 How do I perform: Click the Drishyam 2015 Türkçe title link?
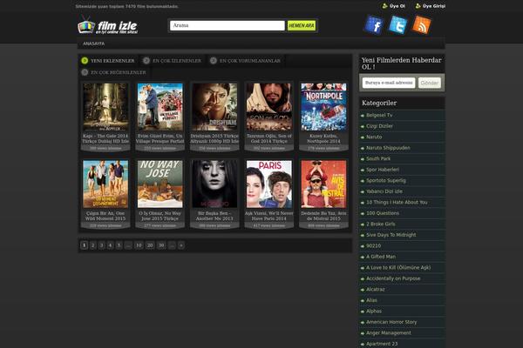click(x=214, y=138)
